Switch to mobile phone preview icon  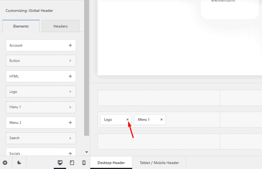[84, 162]
